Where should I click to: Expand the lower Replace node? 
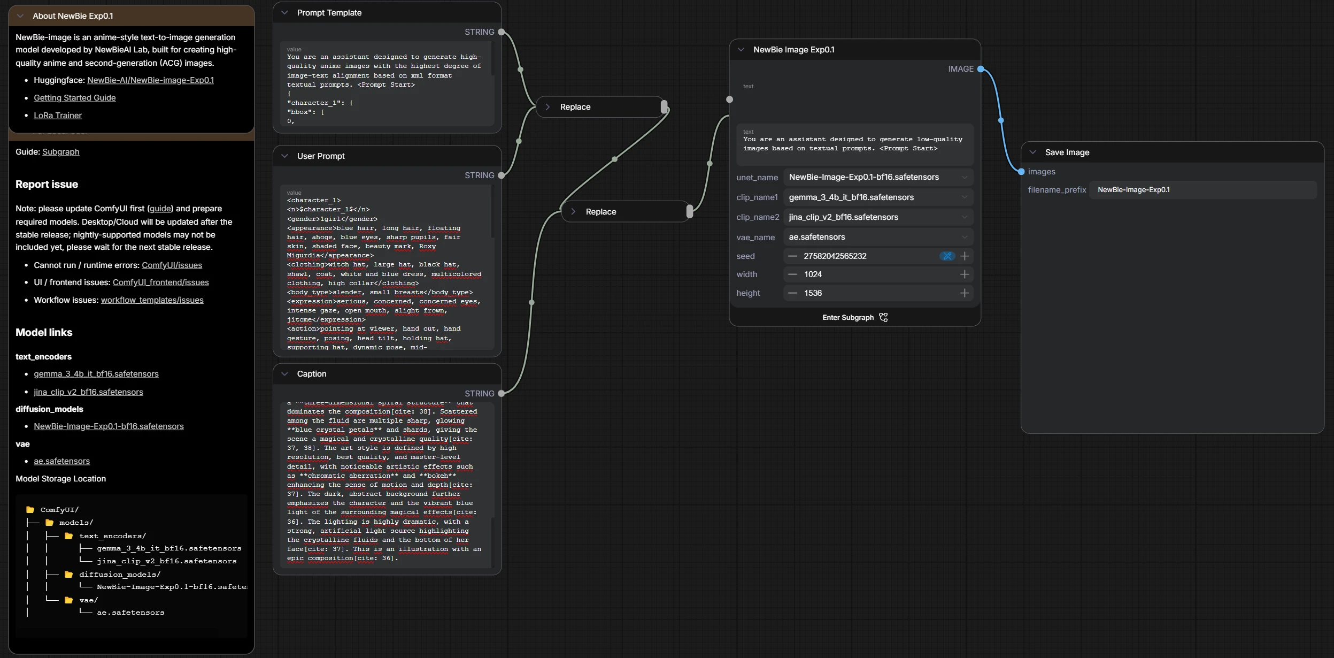click(573, 212)
